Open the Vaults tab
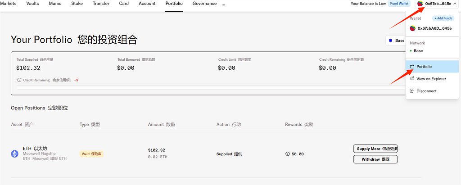Image resolution: width=461 pixels, height=185 pixels. [32, 4]
